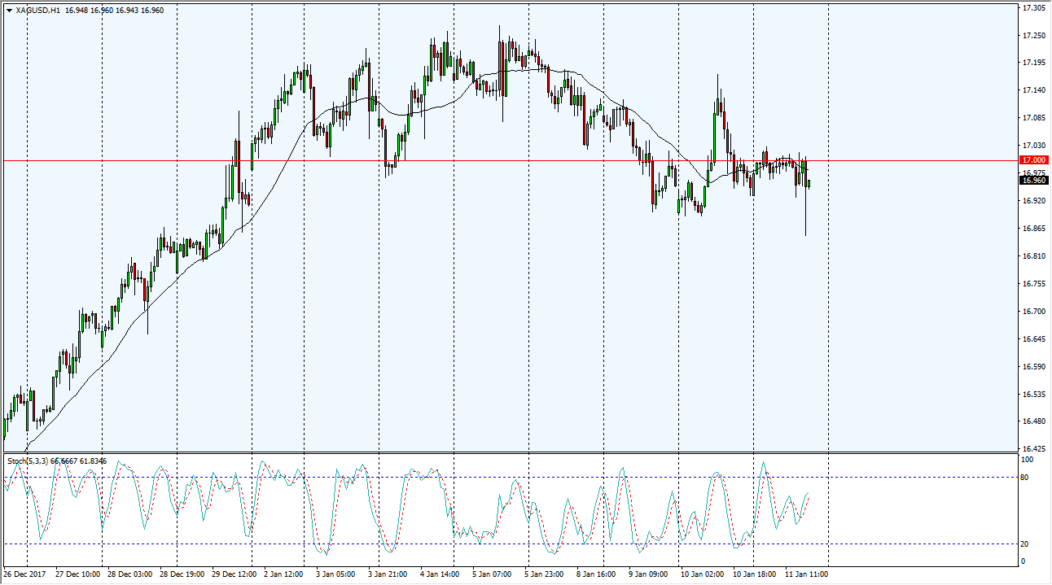Click the 26 Dec 2017 date label
The image size is (1052, 585).
25,574
